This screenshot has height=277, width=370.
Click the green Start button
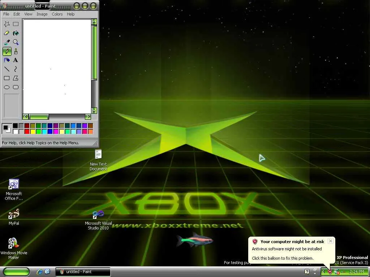tap(17, 272)
